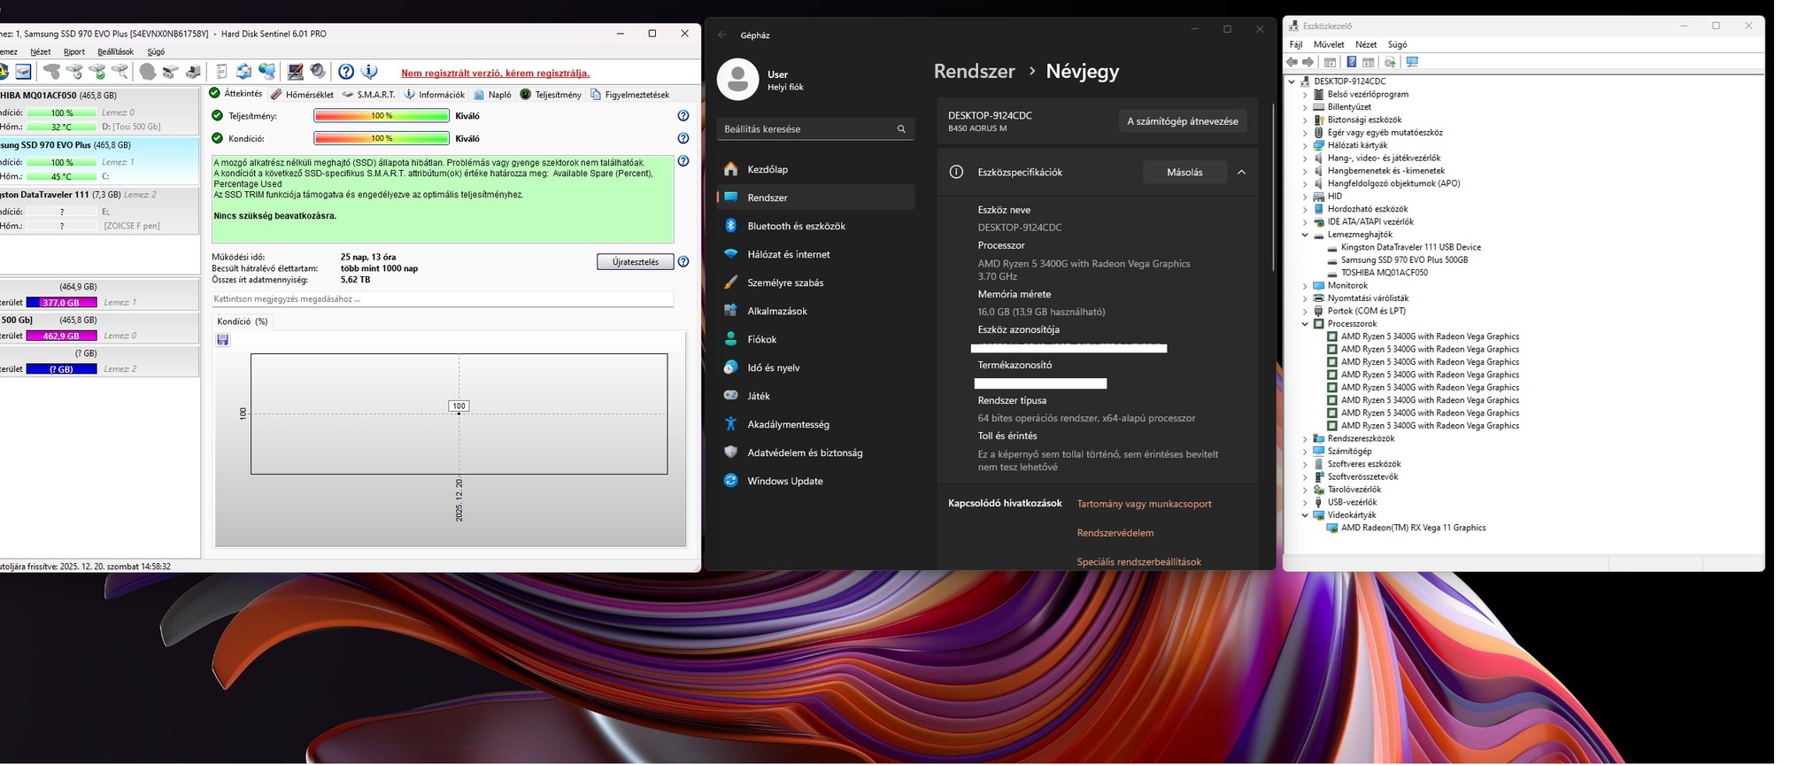Click the show/hide console tree icon in Eszközkezelő toolbar
Image resolution: width=1813 pixels, height=765 pixels.
[1330, 62]
